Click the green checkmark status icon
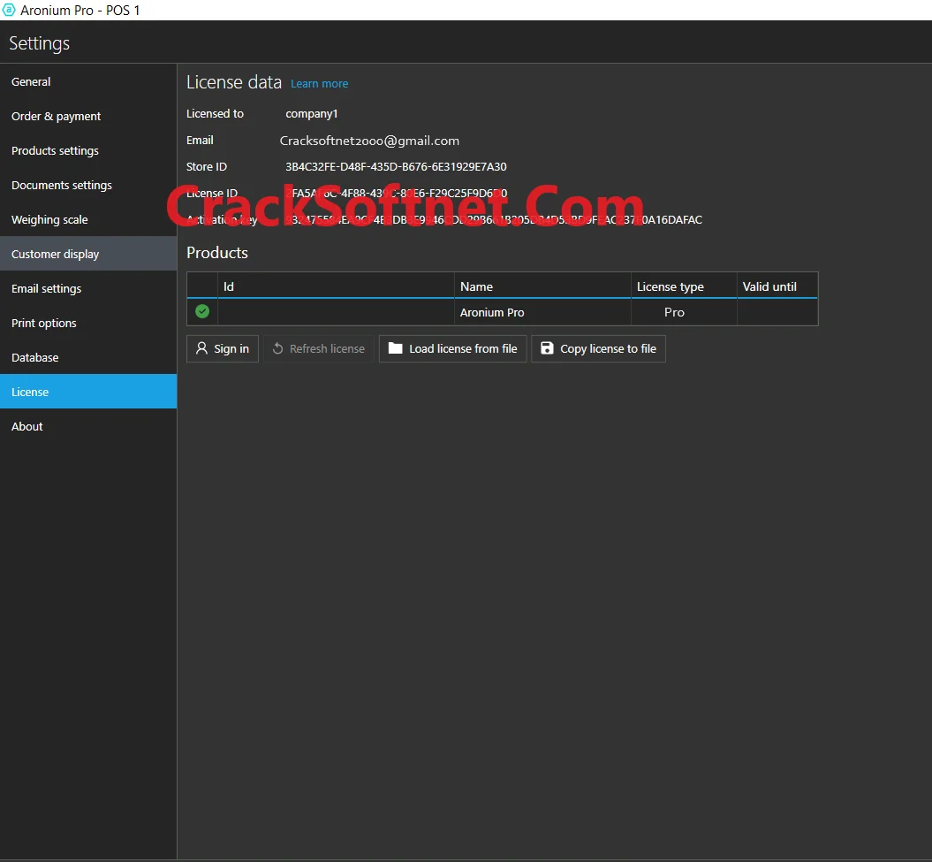This screenshot has width=932, height=862. (x=202, y=311)
